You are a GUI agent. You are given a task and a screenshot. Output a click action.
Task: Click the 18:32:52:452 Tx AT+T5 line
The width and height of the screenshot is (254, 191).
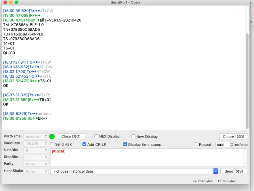tap(27, 76)
